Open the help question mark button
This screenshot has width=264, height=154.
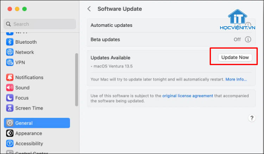pyautogui.click(x=252, y=118)
